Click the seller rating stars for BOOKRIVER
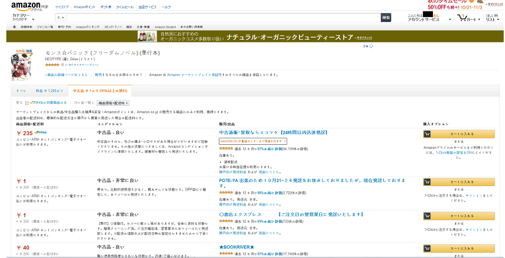This screenshot has width=505, height=258. click(226, 253)
